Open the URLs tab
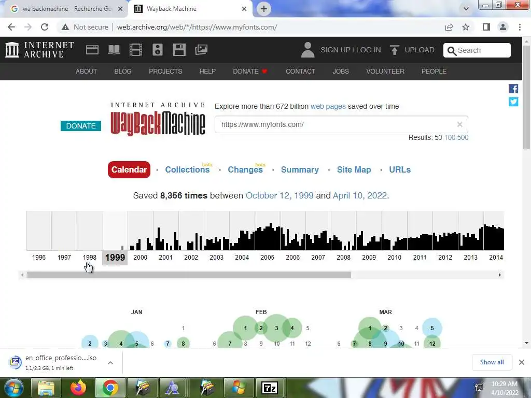This screenshot has height=398, width=531. (x=400, y=169)
